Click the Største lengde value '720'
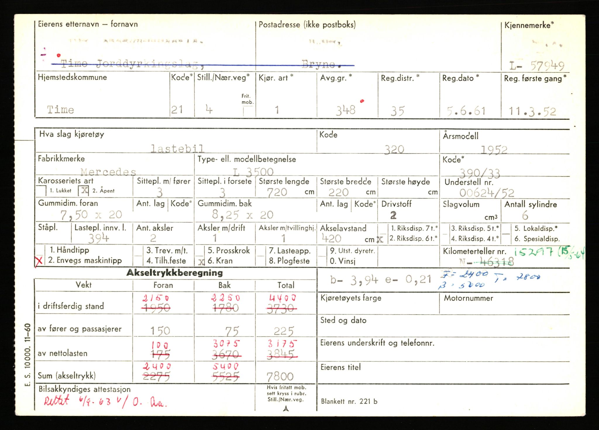599x430 pixels. 277,192
